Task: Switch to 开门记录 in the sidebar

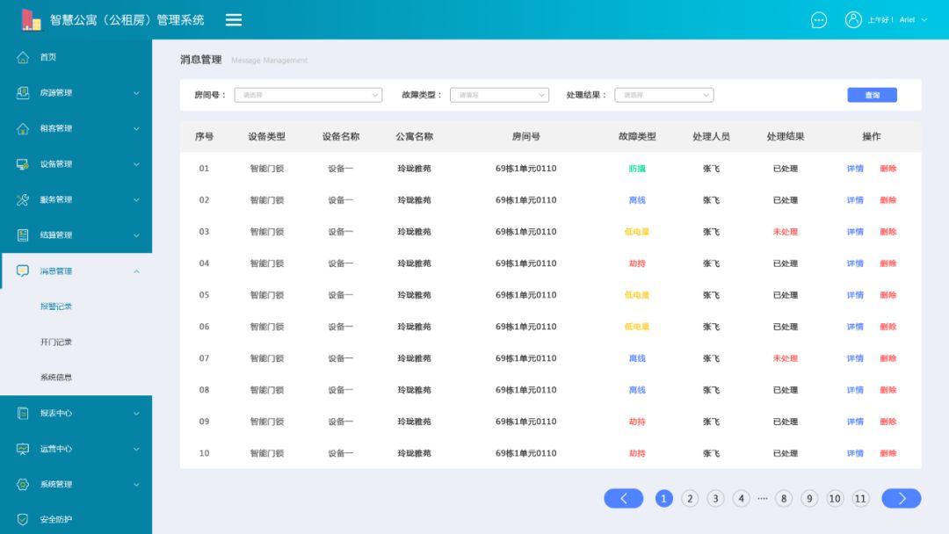Action: coord(56,341)
